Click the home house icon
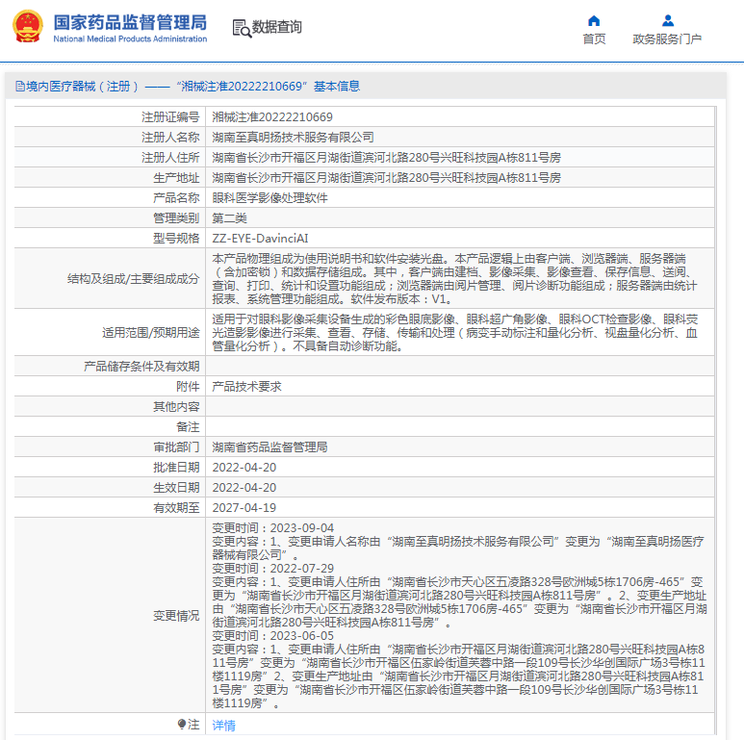The image size is (744, 740). tap(594, 21)
